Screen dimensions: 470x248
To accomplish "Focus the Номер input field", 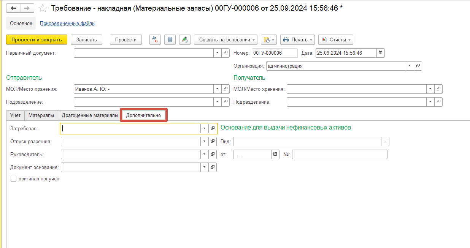I will (x=275, y=53).
